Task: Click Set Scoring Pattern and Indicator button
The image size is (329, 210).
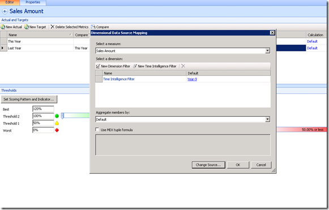Action: (29, 99)
